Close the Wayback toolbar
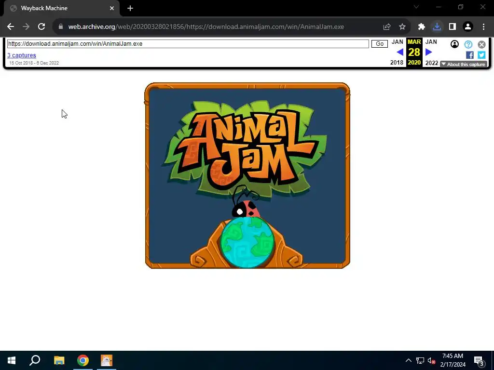The height and width of the screenshot is (370, 494). click(482, 44)
